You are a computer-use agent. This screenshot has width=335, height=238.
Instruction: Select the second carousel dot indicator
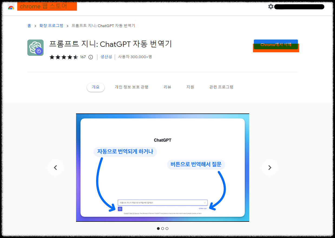(162, 228)
